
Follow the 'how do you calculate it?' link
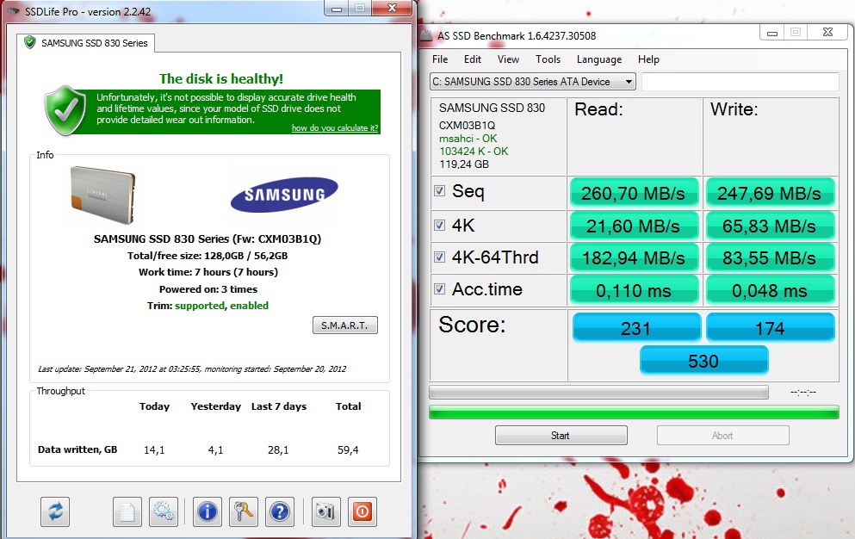[335, 127]
